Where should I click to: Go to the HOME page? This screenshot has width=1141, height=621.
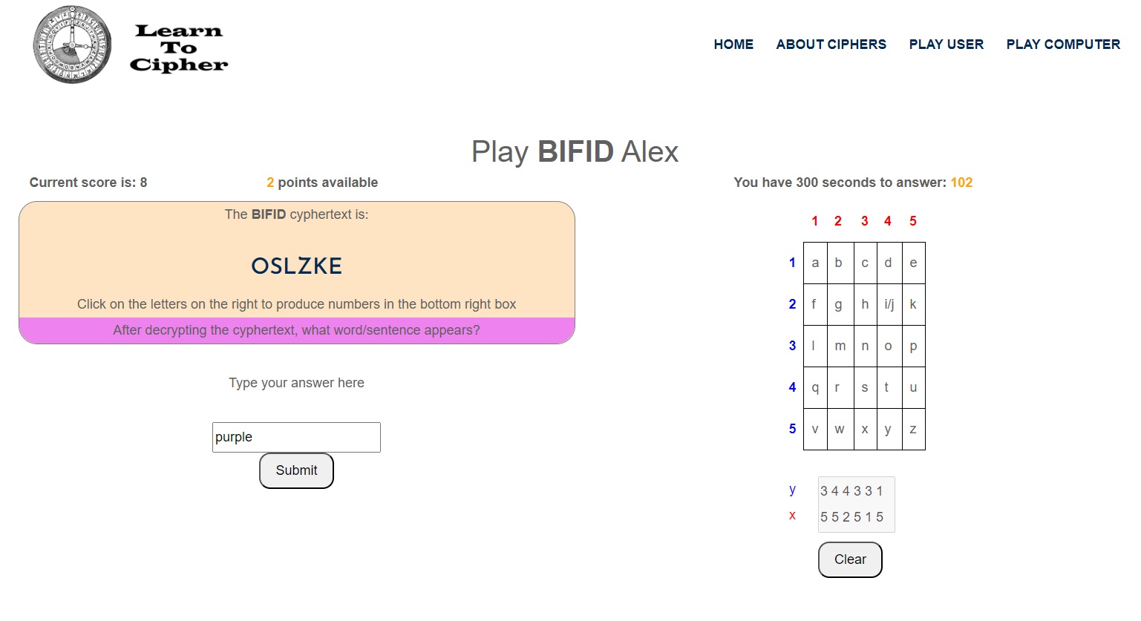pyautogui.click(x=733, y=45)
